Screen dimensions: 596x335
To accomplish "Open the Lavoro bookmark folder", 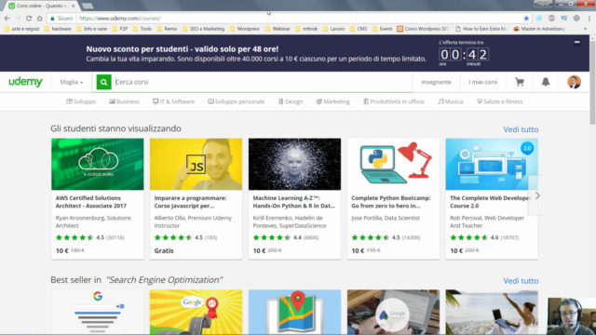I will click(x=333, y=29).
